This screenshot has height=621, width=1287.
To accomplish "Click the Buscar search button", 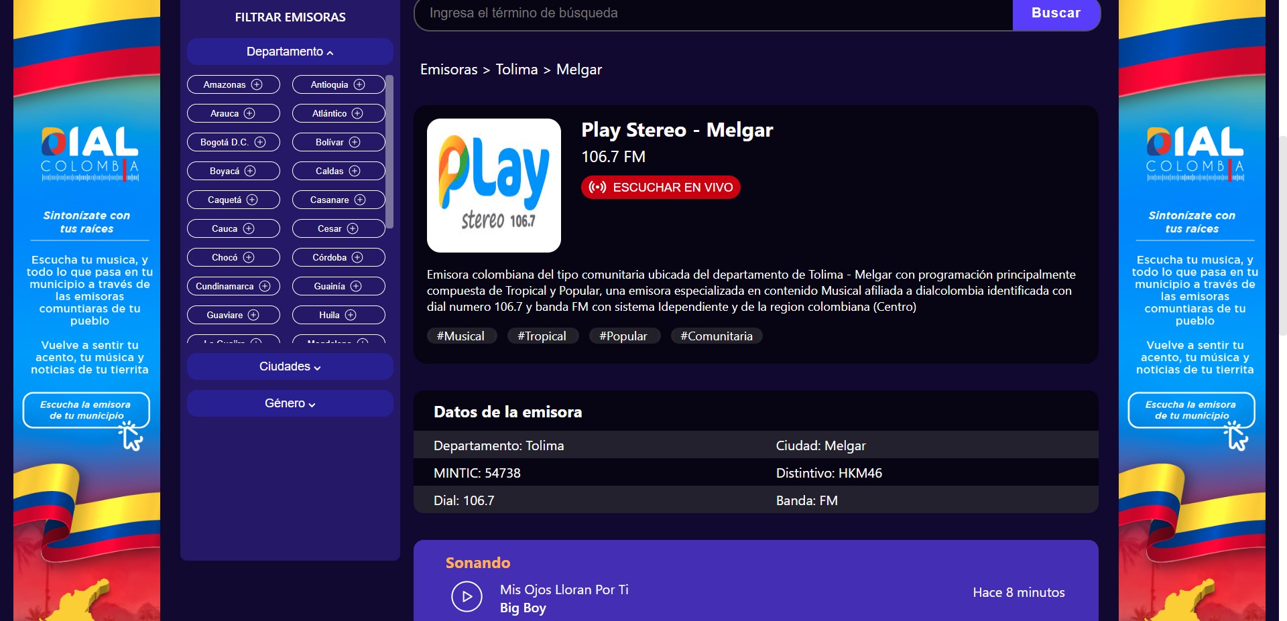I will click(1056, 13).
